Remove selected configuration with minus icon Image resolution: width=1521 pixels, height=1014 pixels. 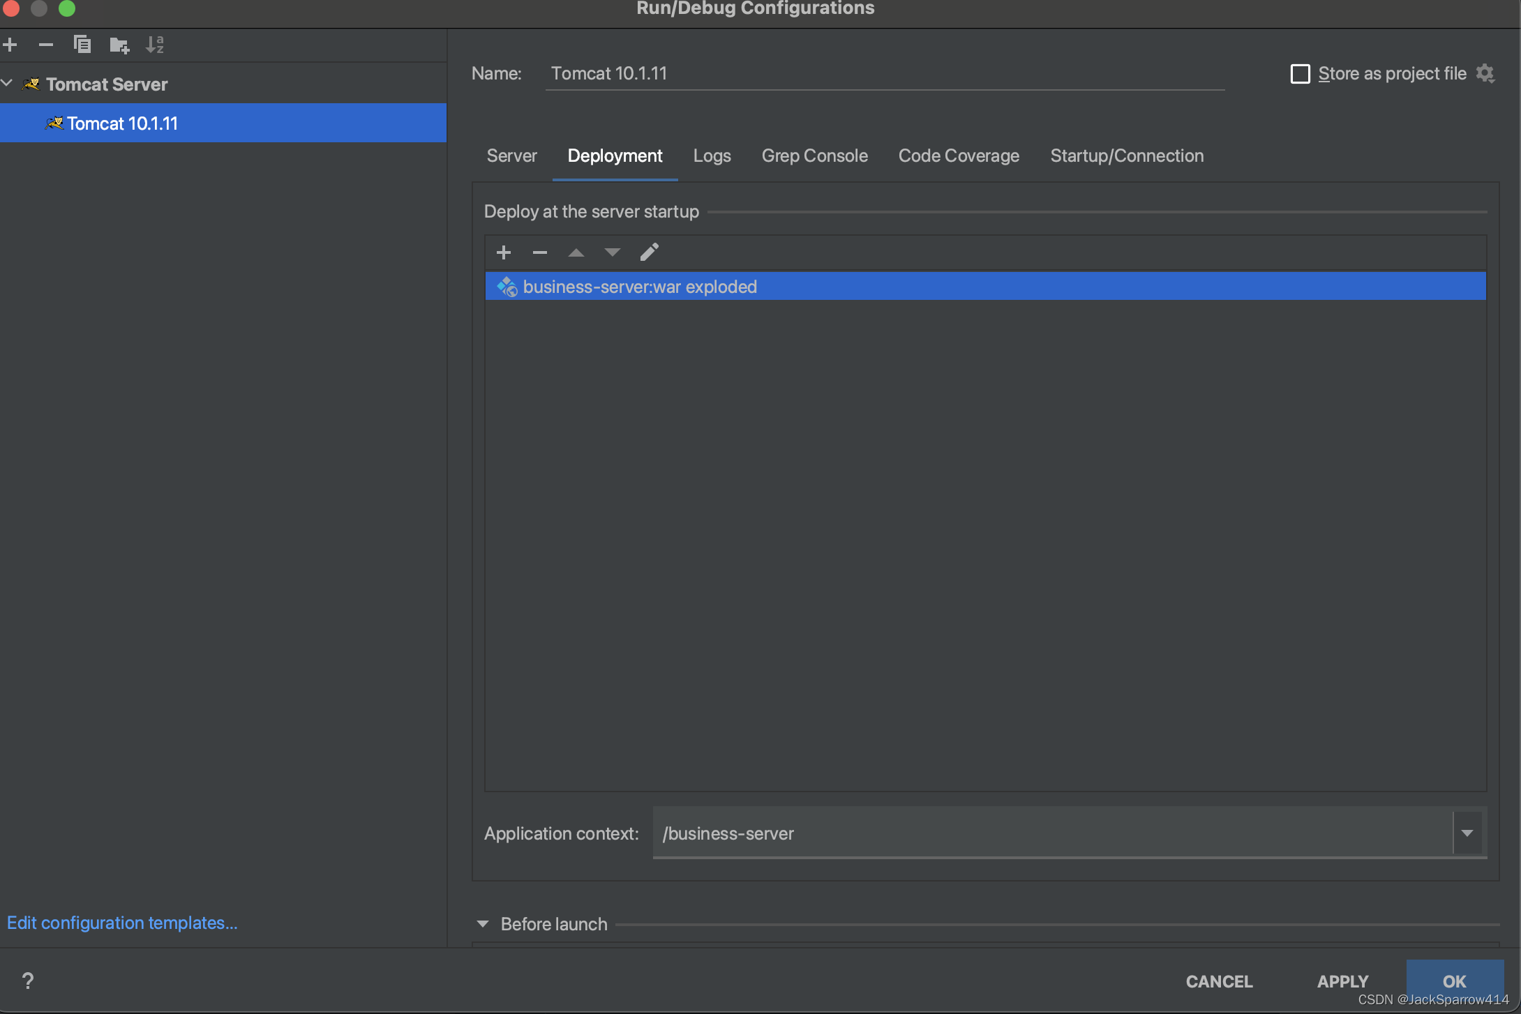(46, 45)
